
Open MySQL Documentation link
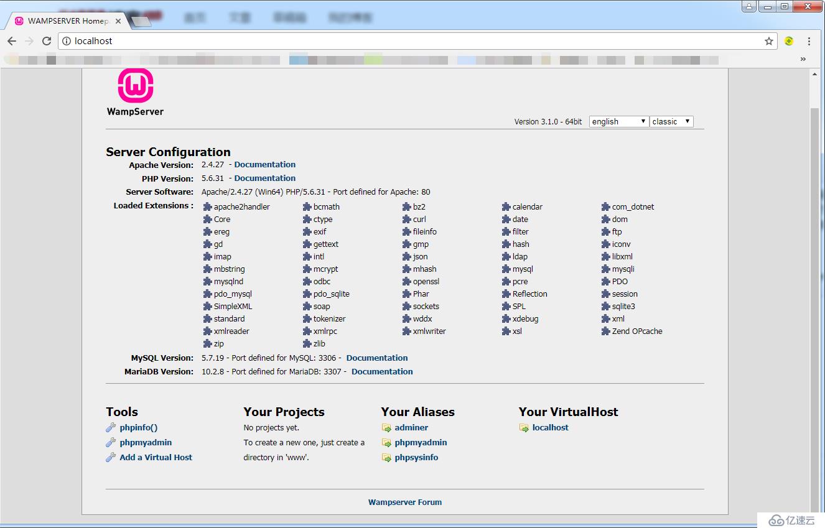point(377,358)
